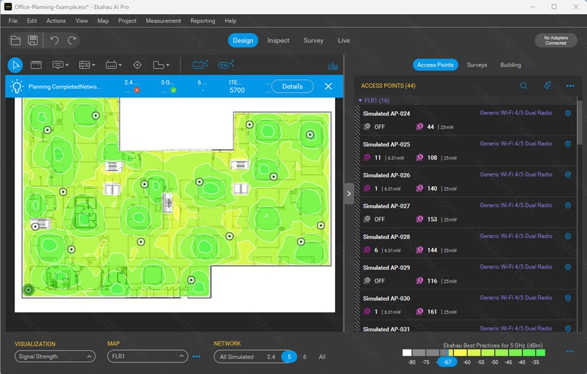Click the lightning quick-action icon

click(x=547, y=86)
